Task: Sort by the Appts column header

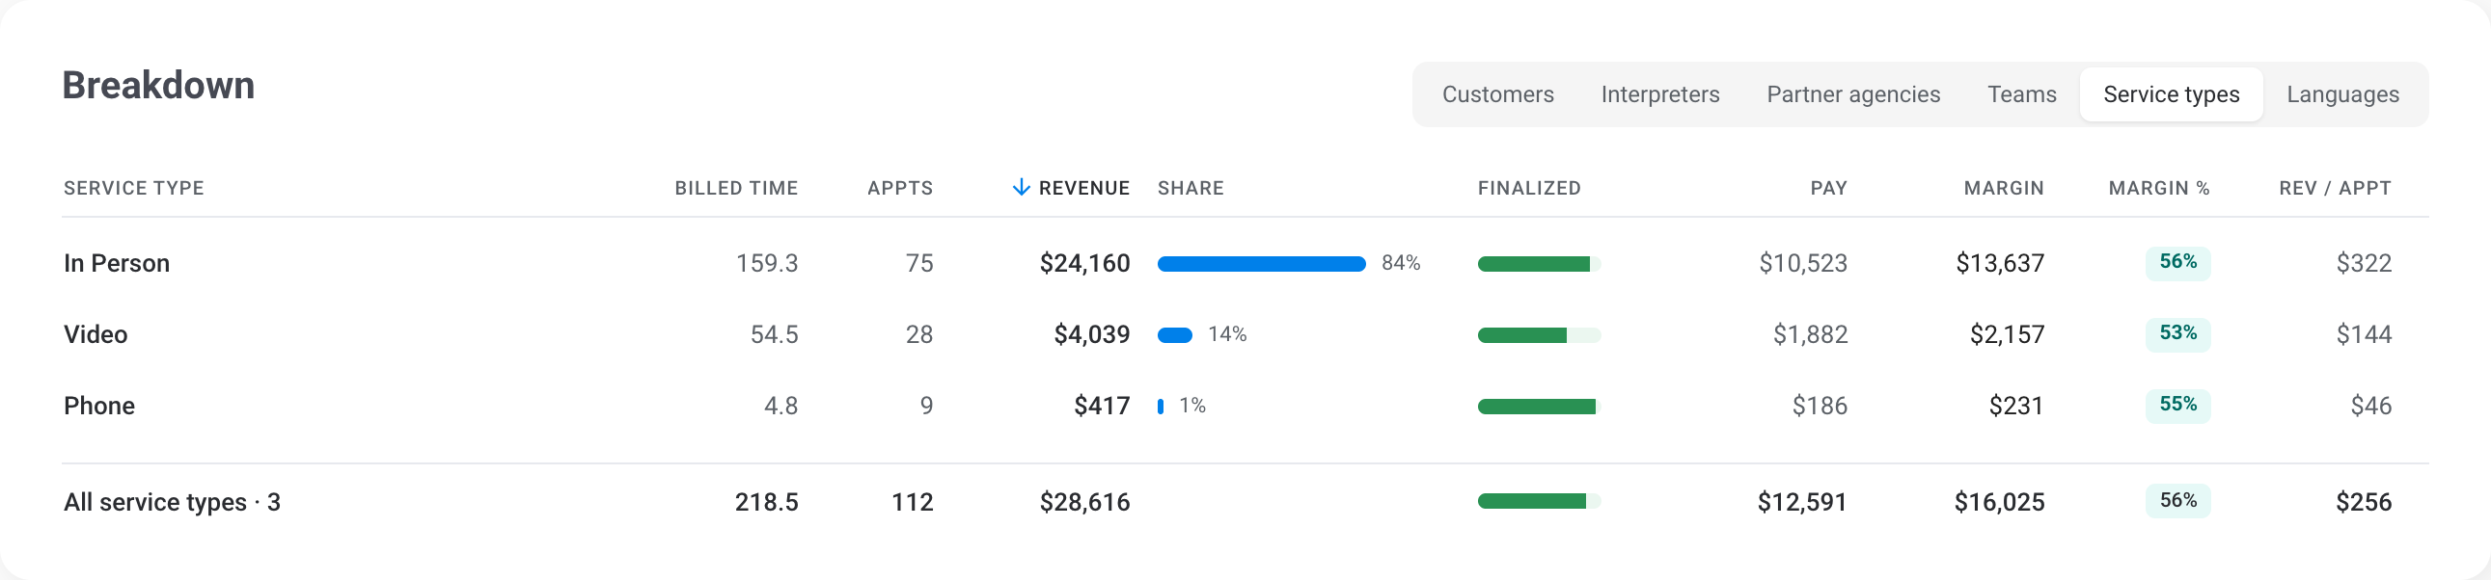Action: pos(899,188)
